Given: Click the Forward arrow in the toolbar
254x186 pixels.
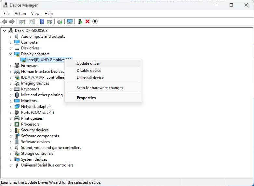Looking at the screenshot, I should 12,21.
